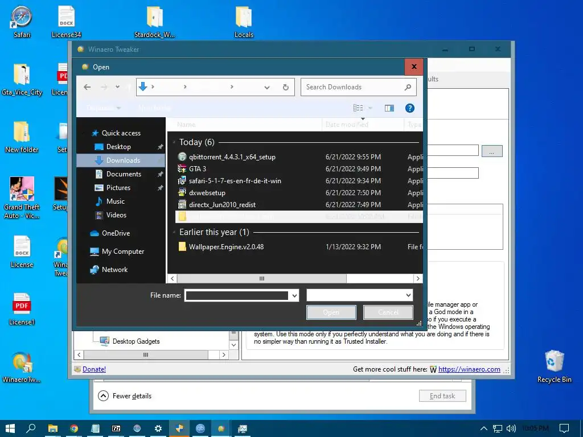
Task: Open the Organize menu
Action: pos(104,108)
